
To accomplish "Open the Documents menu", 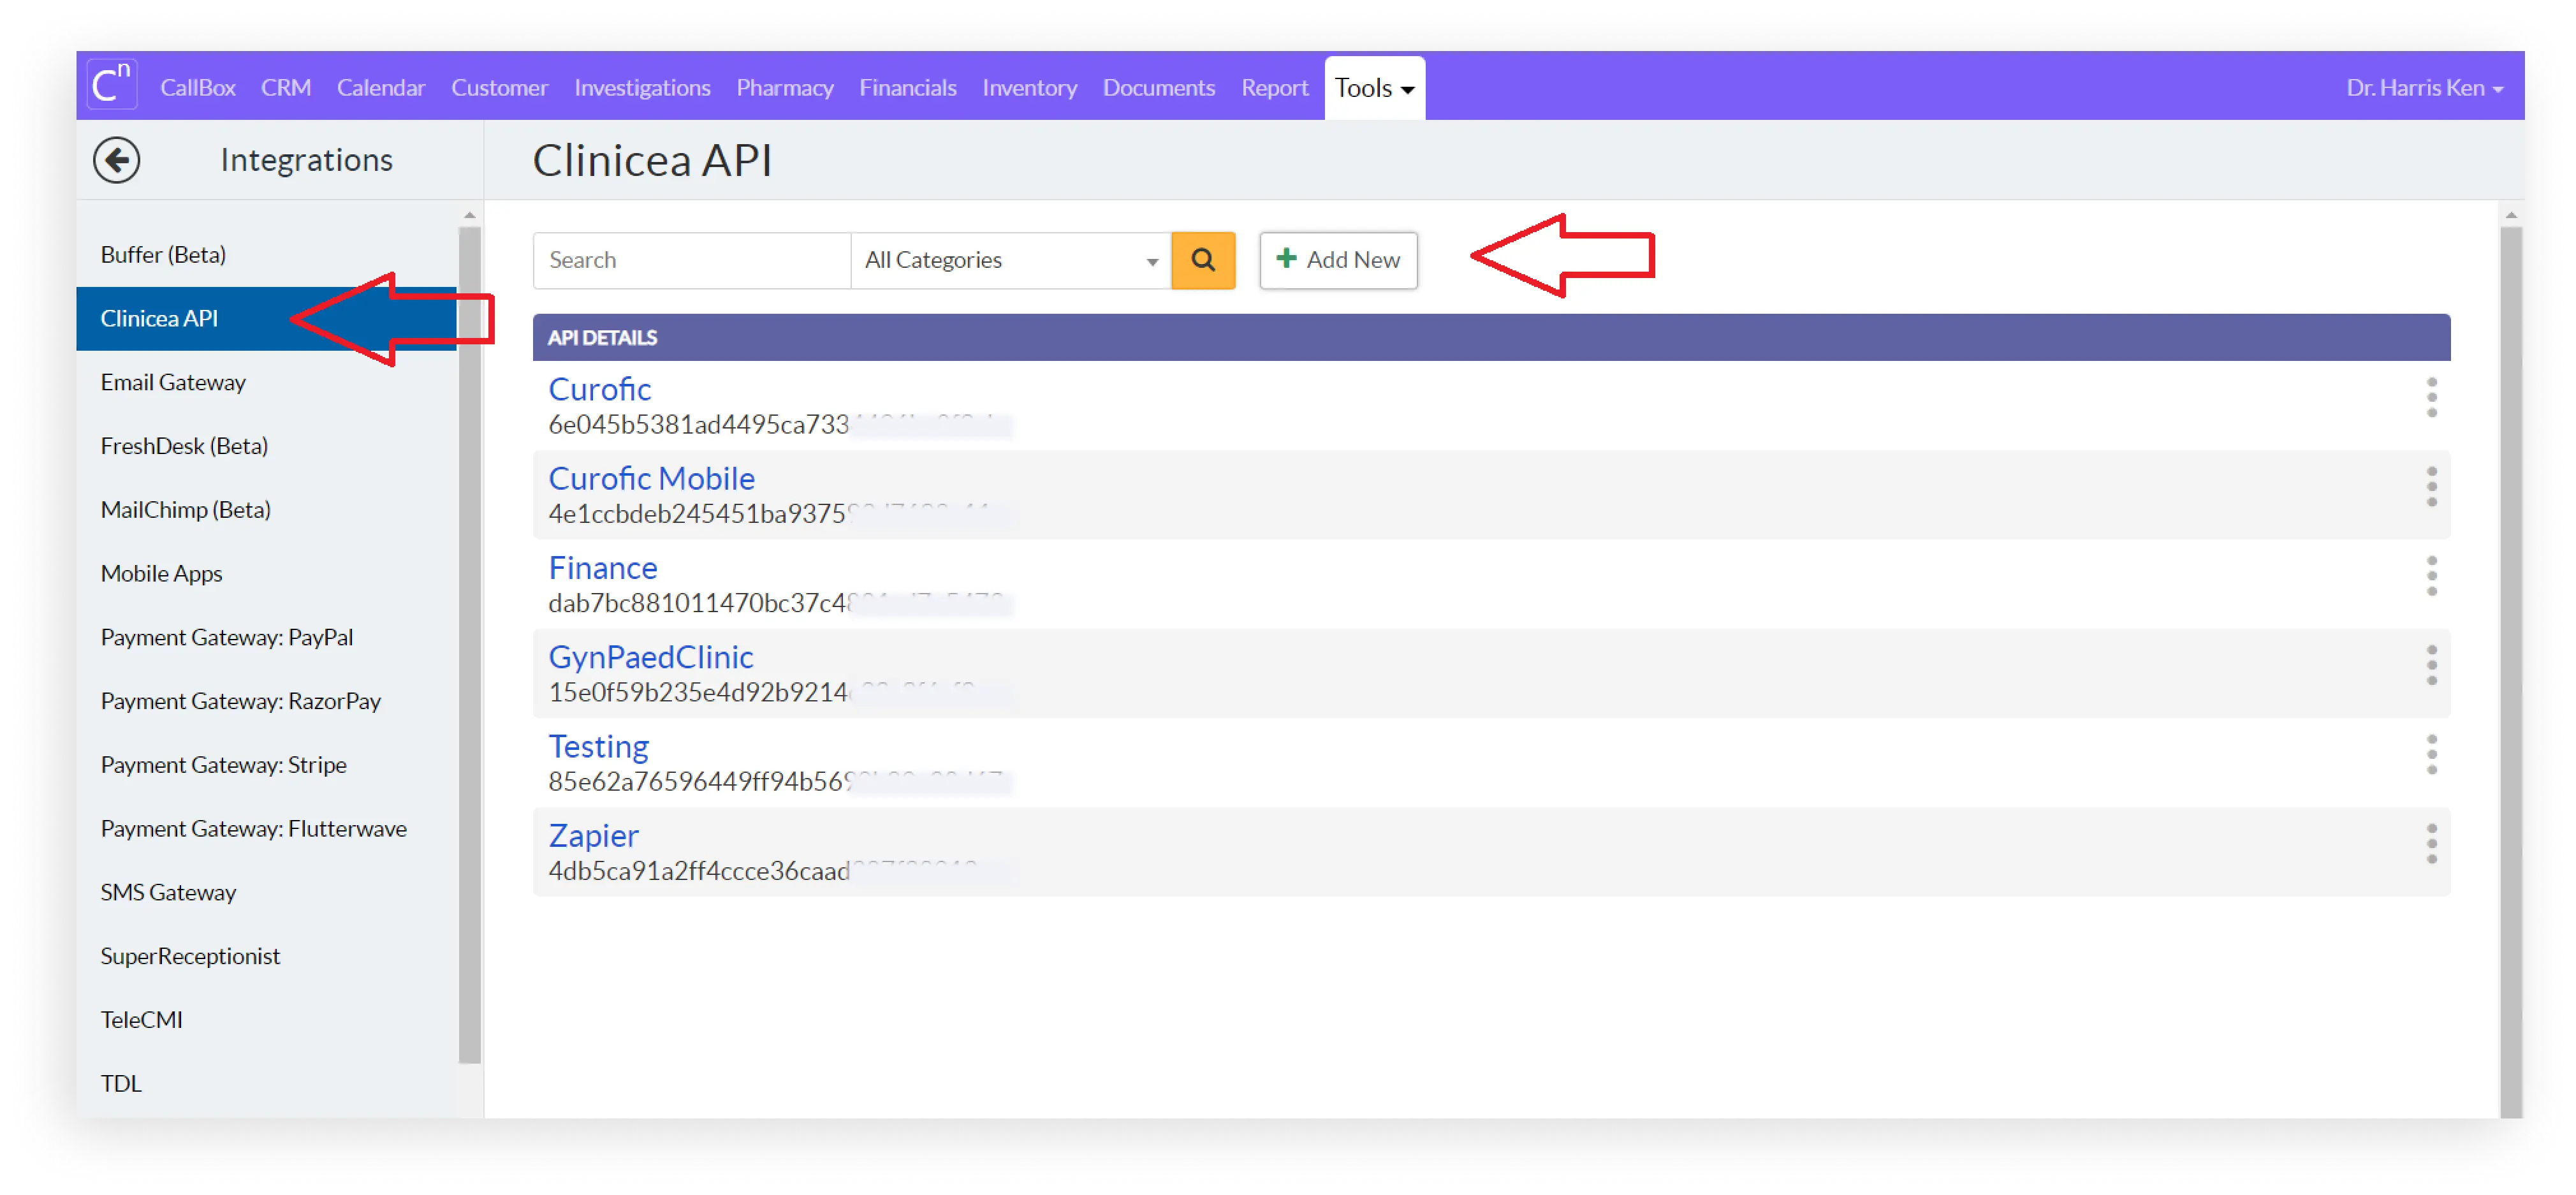I will point(1159,88).
